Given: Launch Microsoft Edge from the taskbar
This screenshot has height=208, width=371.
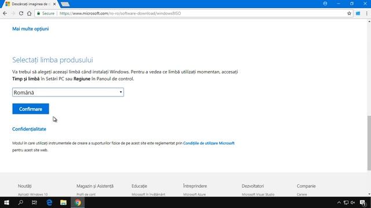Looking at the screenshot, I should 49,203.
